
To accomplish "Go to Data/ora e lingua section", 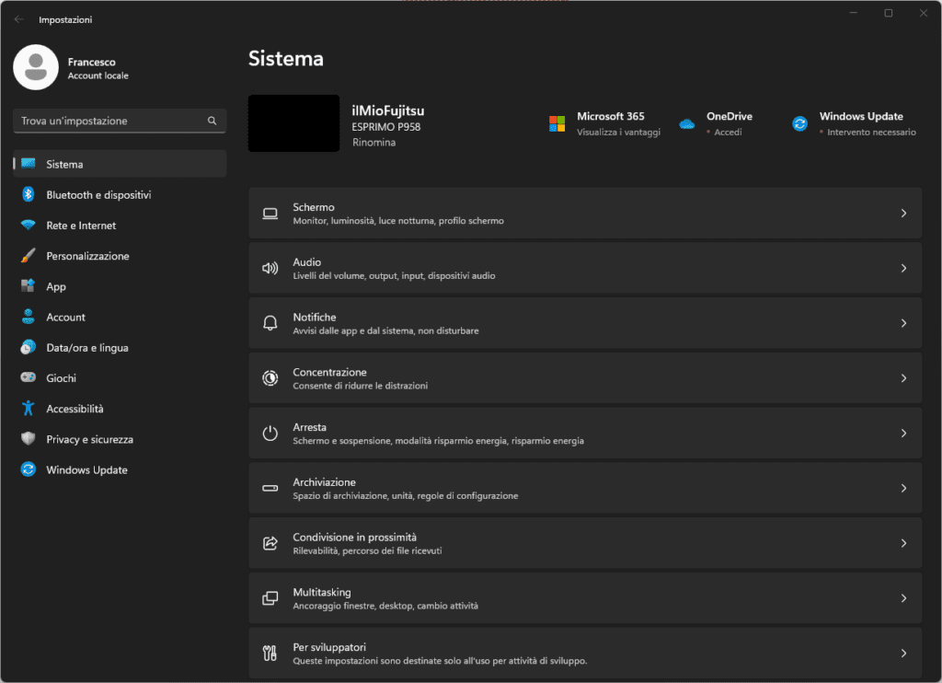I will coord(86,348).
